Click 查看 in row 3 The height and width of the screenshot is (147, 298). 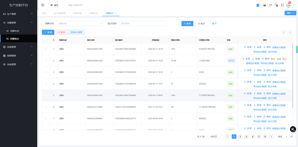coord(248,70)
